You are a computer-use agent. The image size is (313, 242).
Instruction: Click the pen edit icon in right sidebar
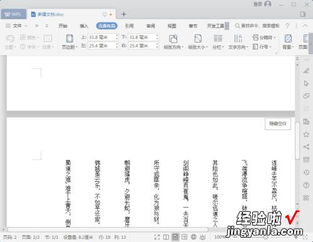(306, 71)
